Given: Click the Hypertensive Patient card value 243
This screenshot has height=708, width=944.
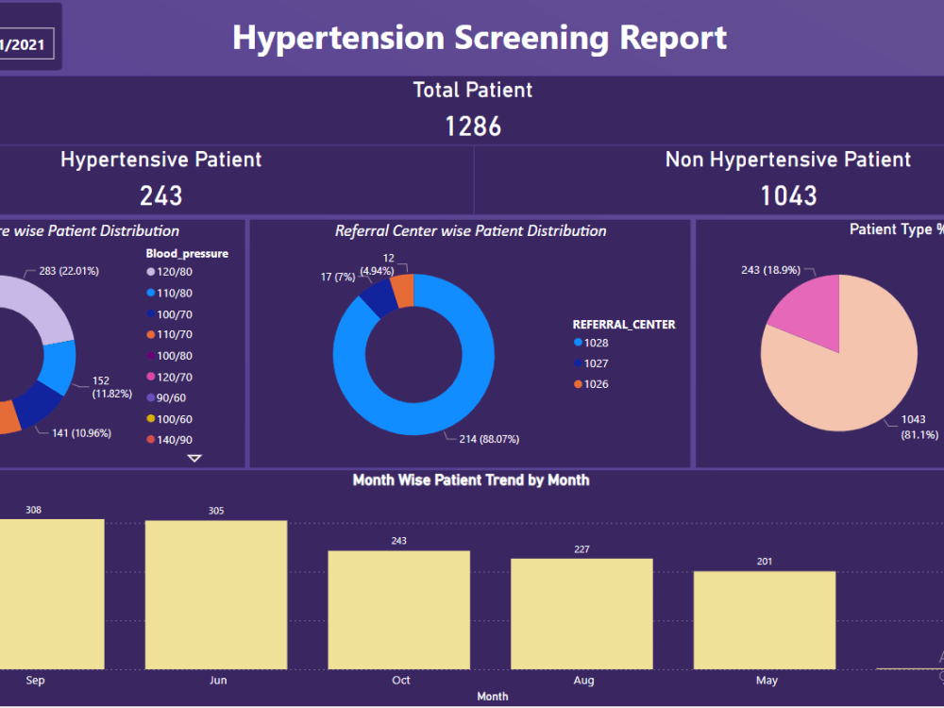Looking at the screenshot, I should (x=160, y=195).
